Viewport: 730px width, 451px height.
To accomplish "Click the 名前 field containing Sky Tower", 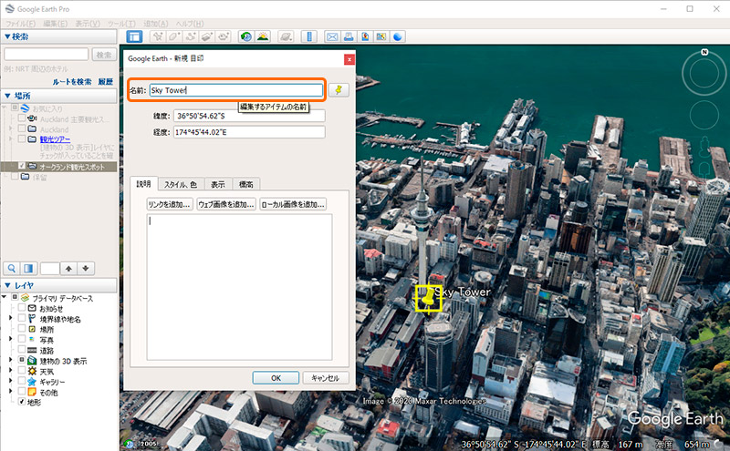I will (235, 90).
